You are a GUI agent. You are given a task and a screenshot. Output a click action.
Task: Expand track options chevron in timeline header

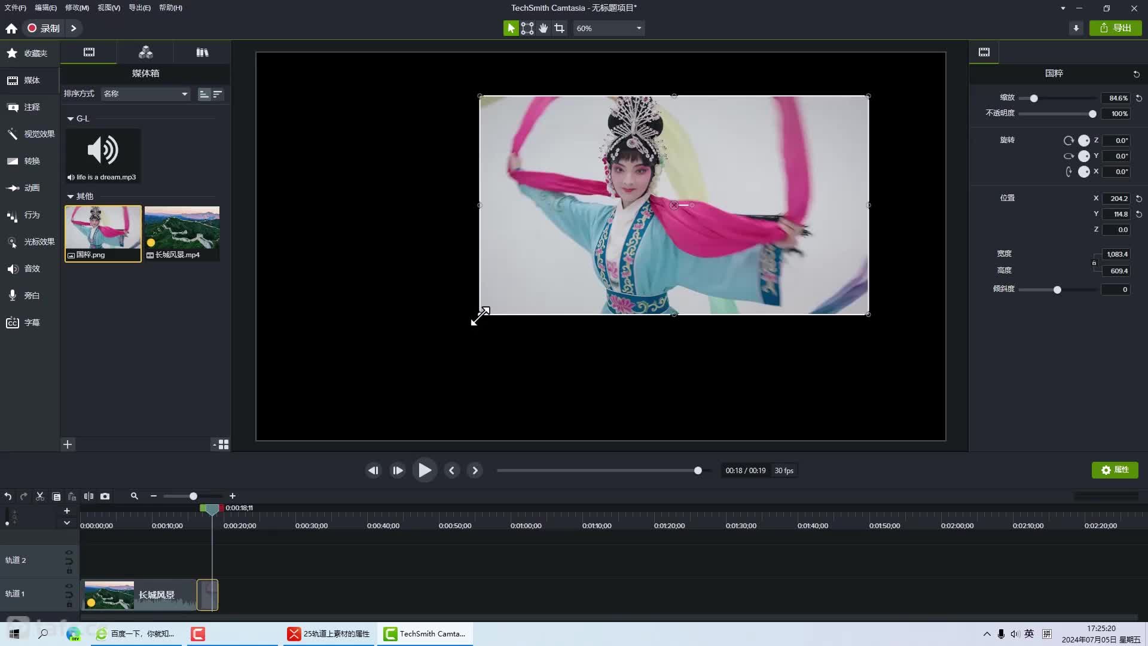pyautogui.click(x=67, y=523)
